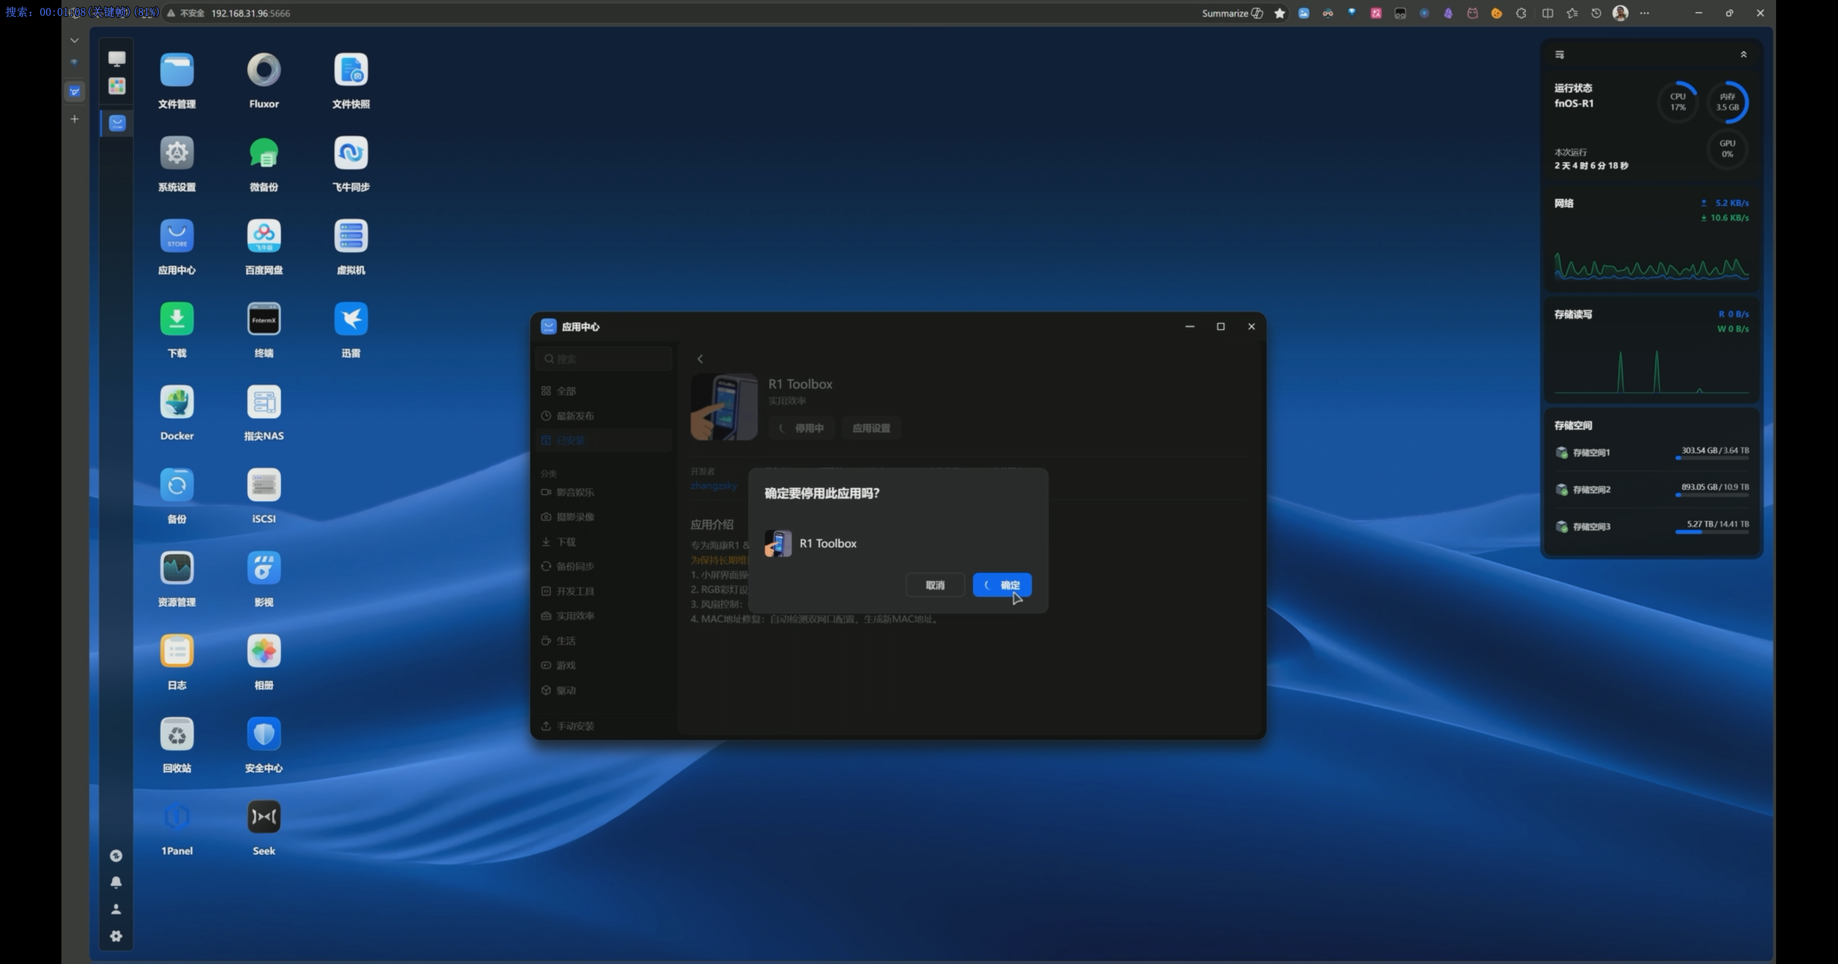Screen dimensions: 1838x964
Task: Collapse the system status widget panel
Action: tap(1743, 54)
